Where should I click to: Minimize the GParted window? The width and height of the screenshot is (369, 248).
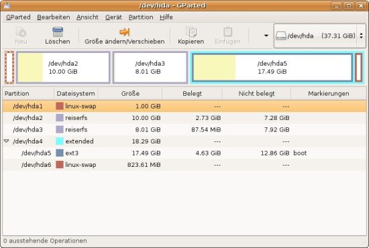click(x=337, y=5)
